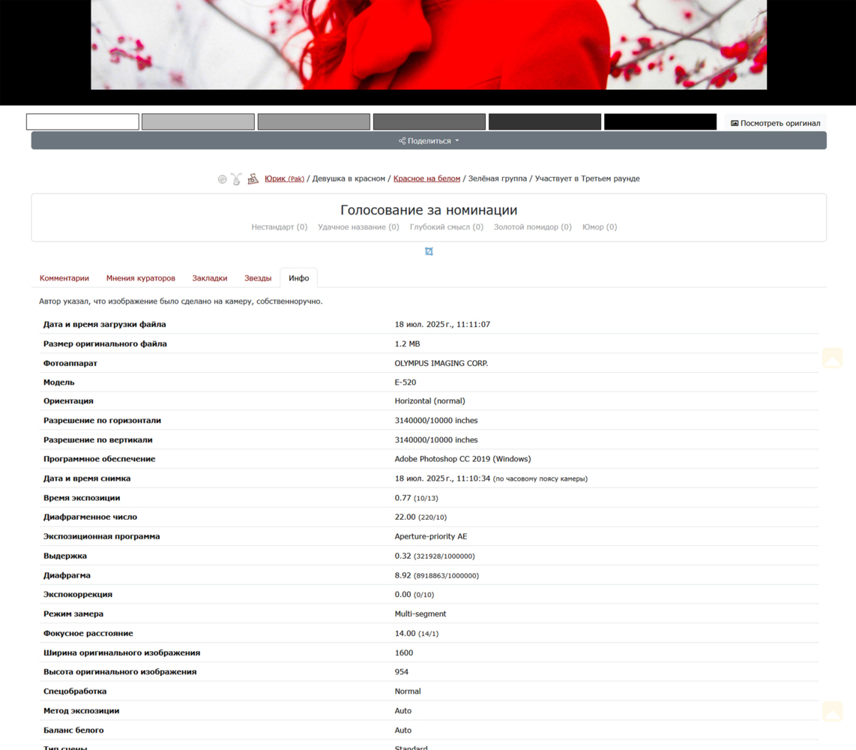The width and height of the screenshot is (856, 750).
Task: Open the Закладки tab
Action: pos(210,278)
